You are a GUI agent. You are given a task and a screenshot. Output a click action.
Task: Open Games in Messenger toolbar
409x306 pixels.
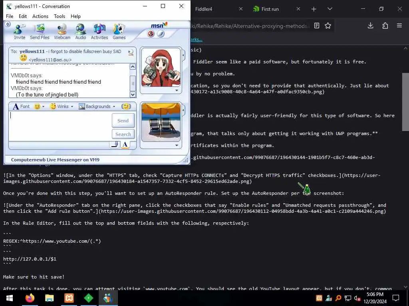tap(119, 31)
